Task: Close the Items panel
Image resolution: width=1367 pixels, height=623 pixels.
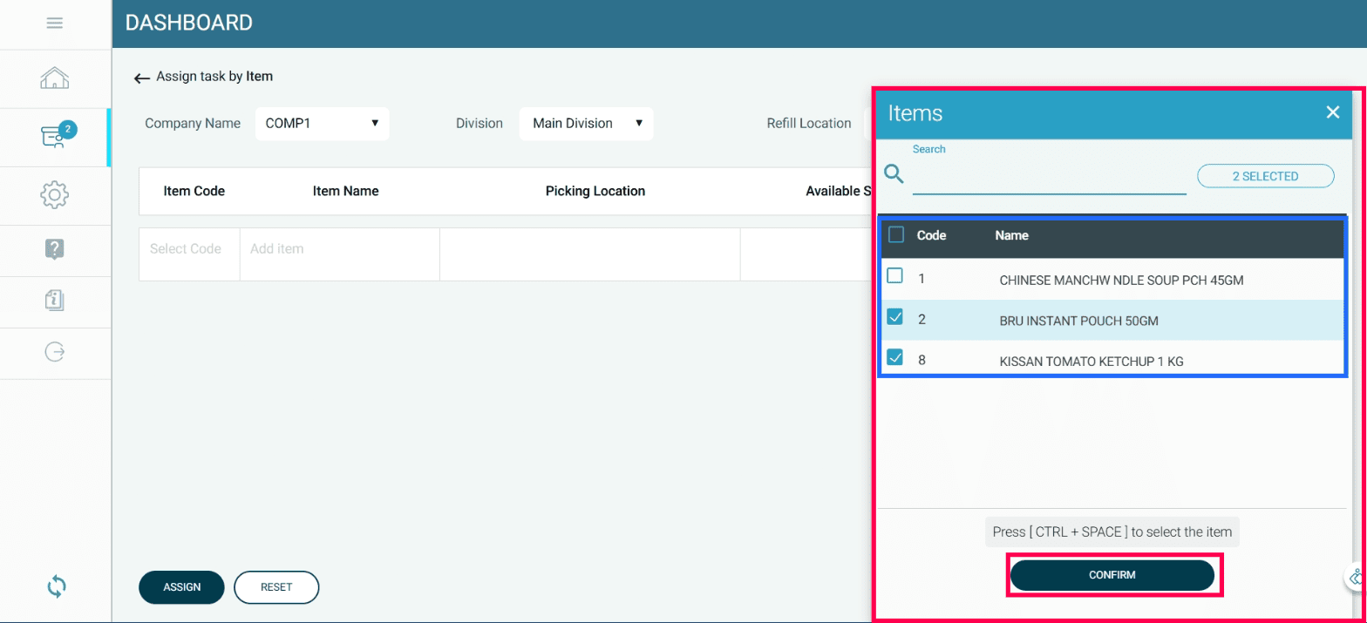Action: point(1332,112)
